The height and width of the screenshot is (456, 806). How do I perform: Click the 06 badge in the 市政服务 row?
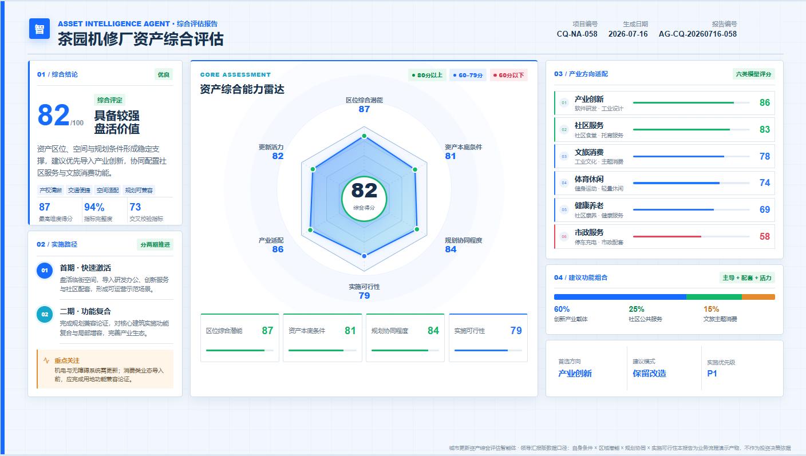click(x=564, y=236)
